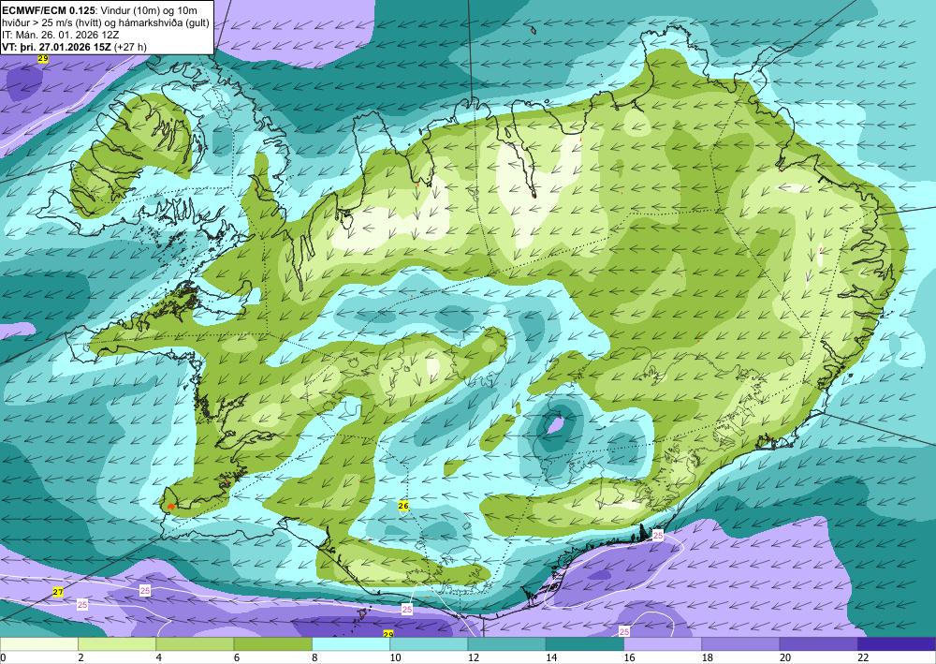The height and width of the screenshot is (664, 936).
Task: Click the yellow 29 gust label above the legend
Action: [x=388, y=633]
